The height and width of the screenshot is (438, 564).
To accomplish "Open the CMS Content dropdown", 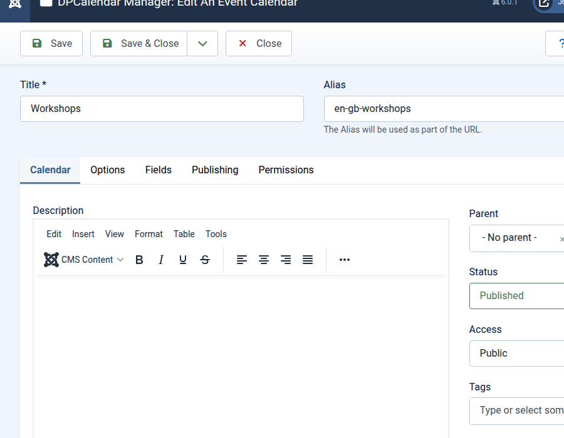I will coord(84,260).
